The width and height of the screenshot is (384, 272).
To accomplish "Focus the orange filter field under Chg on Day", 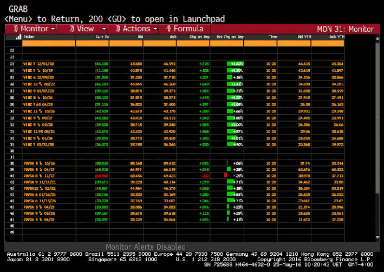I will point(193,43).
